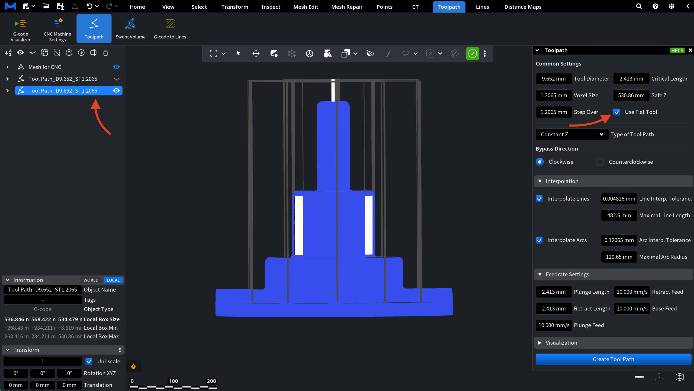Open the Lines tab
Image resolution: width=694 pixels, height=391 pixels.
(x=482, y=7)
